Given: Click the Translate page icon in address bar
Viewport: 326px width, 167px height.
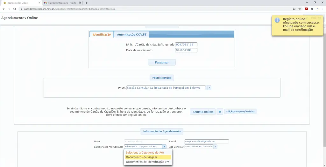Looking at the screenshot, I should (x=294, y=9).
